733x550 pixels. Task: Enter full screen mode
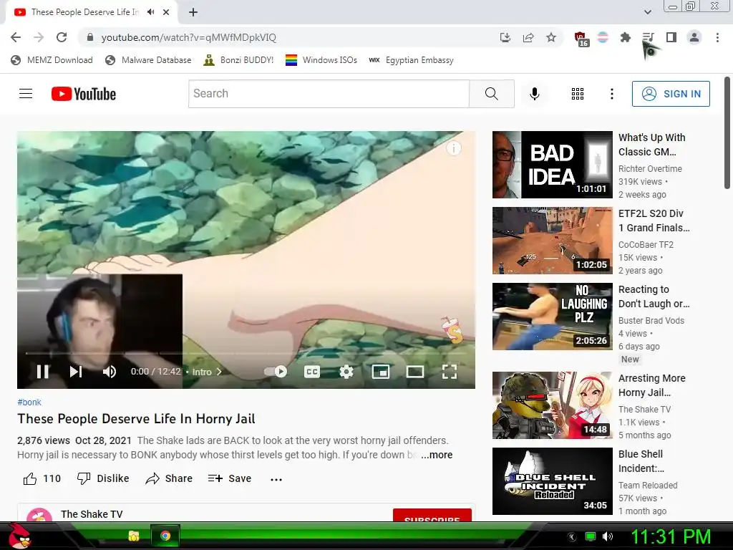click(450, 372)
